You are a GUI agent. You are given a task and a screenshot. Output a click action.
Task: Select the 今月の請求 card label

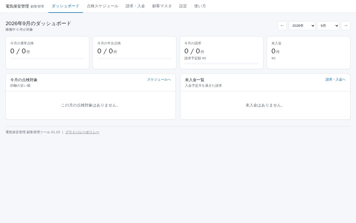(x=193, y=43)
